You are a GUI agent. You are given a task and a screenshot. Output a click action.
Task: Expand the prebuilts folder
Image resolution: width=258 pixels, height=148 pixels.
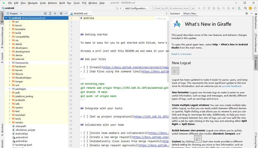tap(10, 100)
